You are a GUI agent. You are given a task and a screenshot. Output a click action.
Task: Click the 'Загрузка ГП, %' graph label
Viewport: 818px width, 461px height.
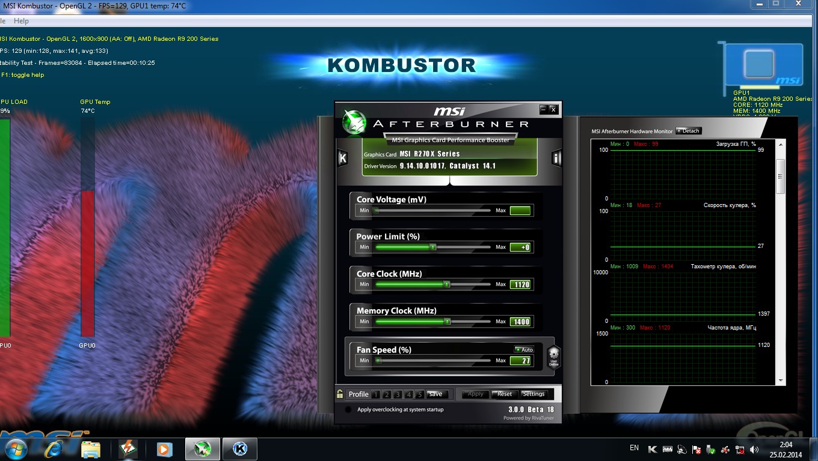(736, 144)
